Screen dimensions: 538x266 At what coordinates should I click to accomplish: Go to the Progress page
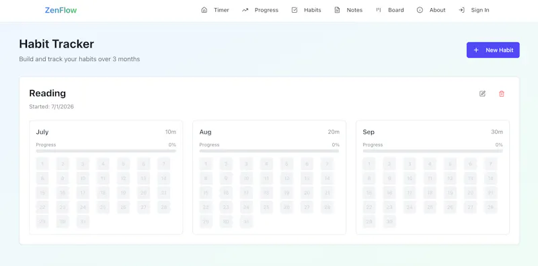pyautogui.click(x=266, y=10)
